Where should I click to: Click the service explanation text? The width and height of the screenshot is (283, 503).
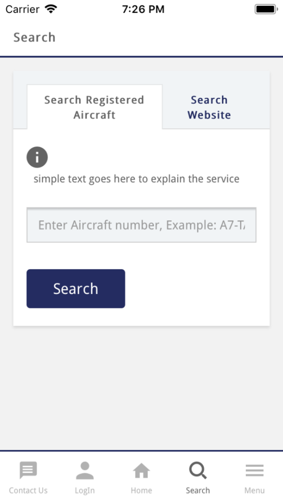tap(136, 179)
